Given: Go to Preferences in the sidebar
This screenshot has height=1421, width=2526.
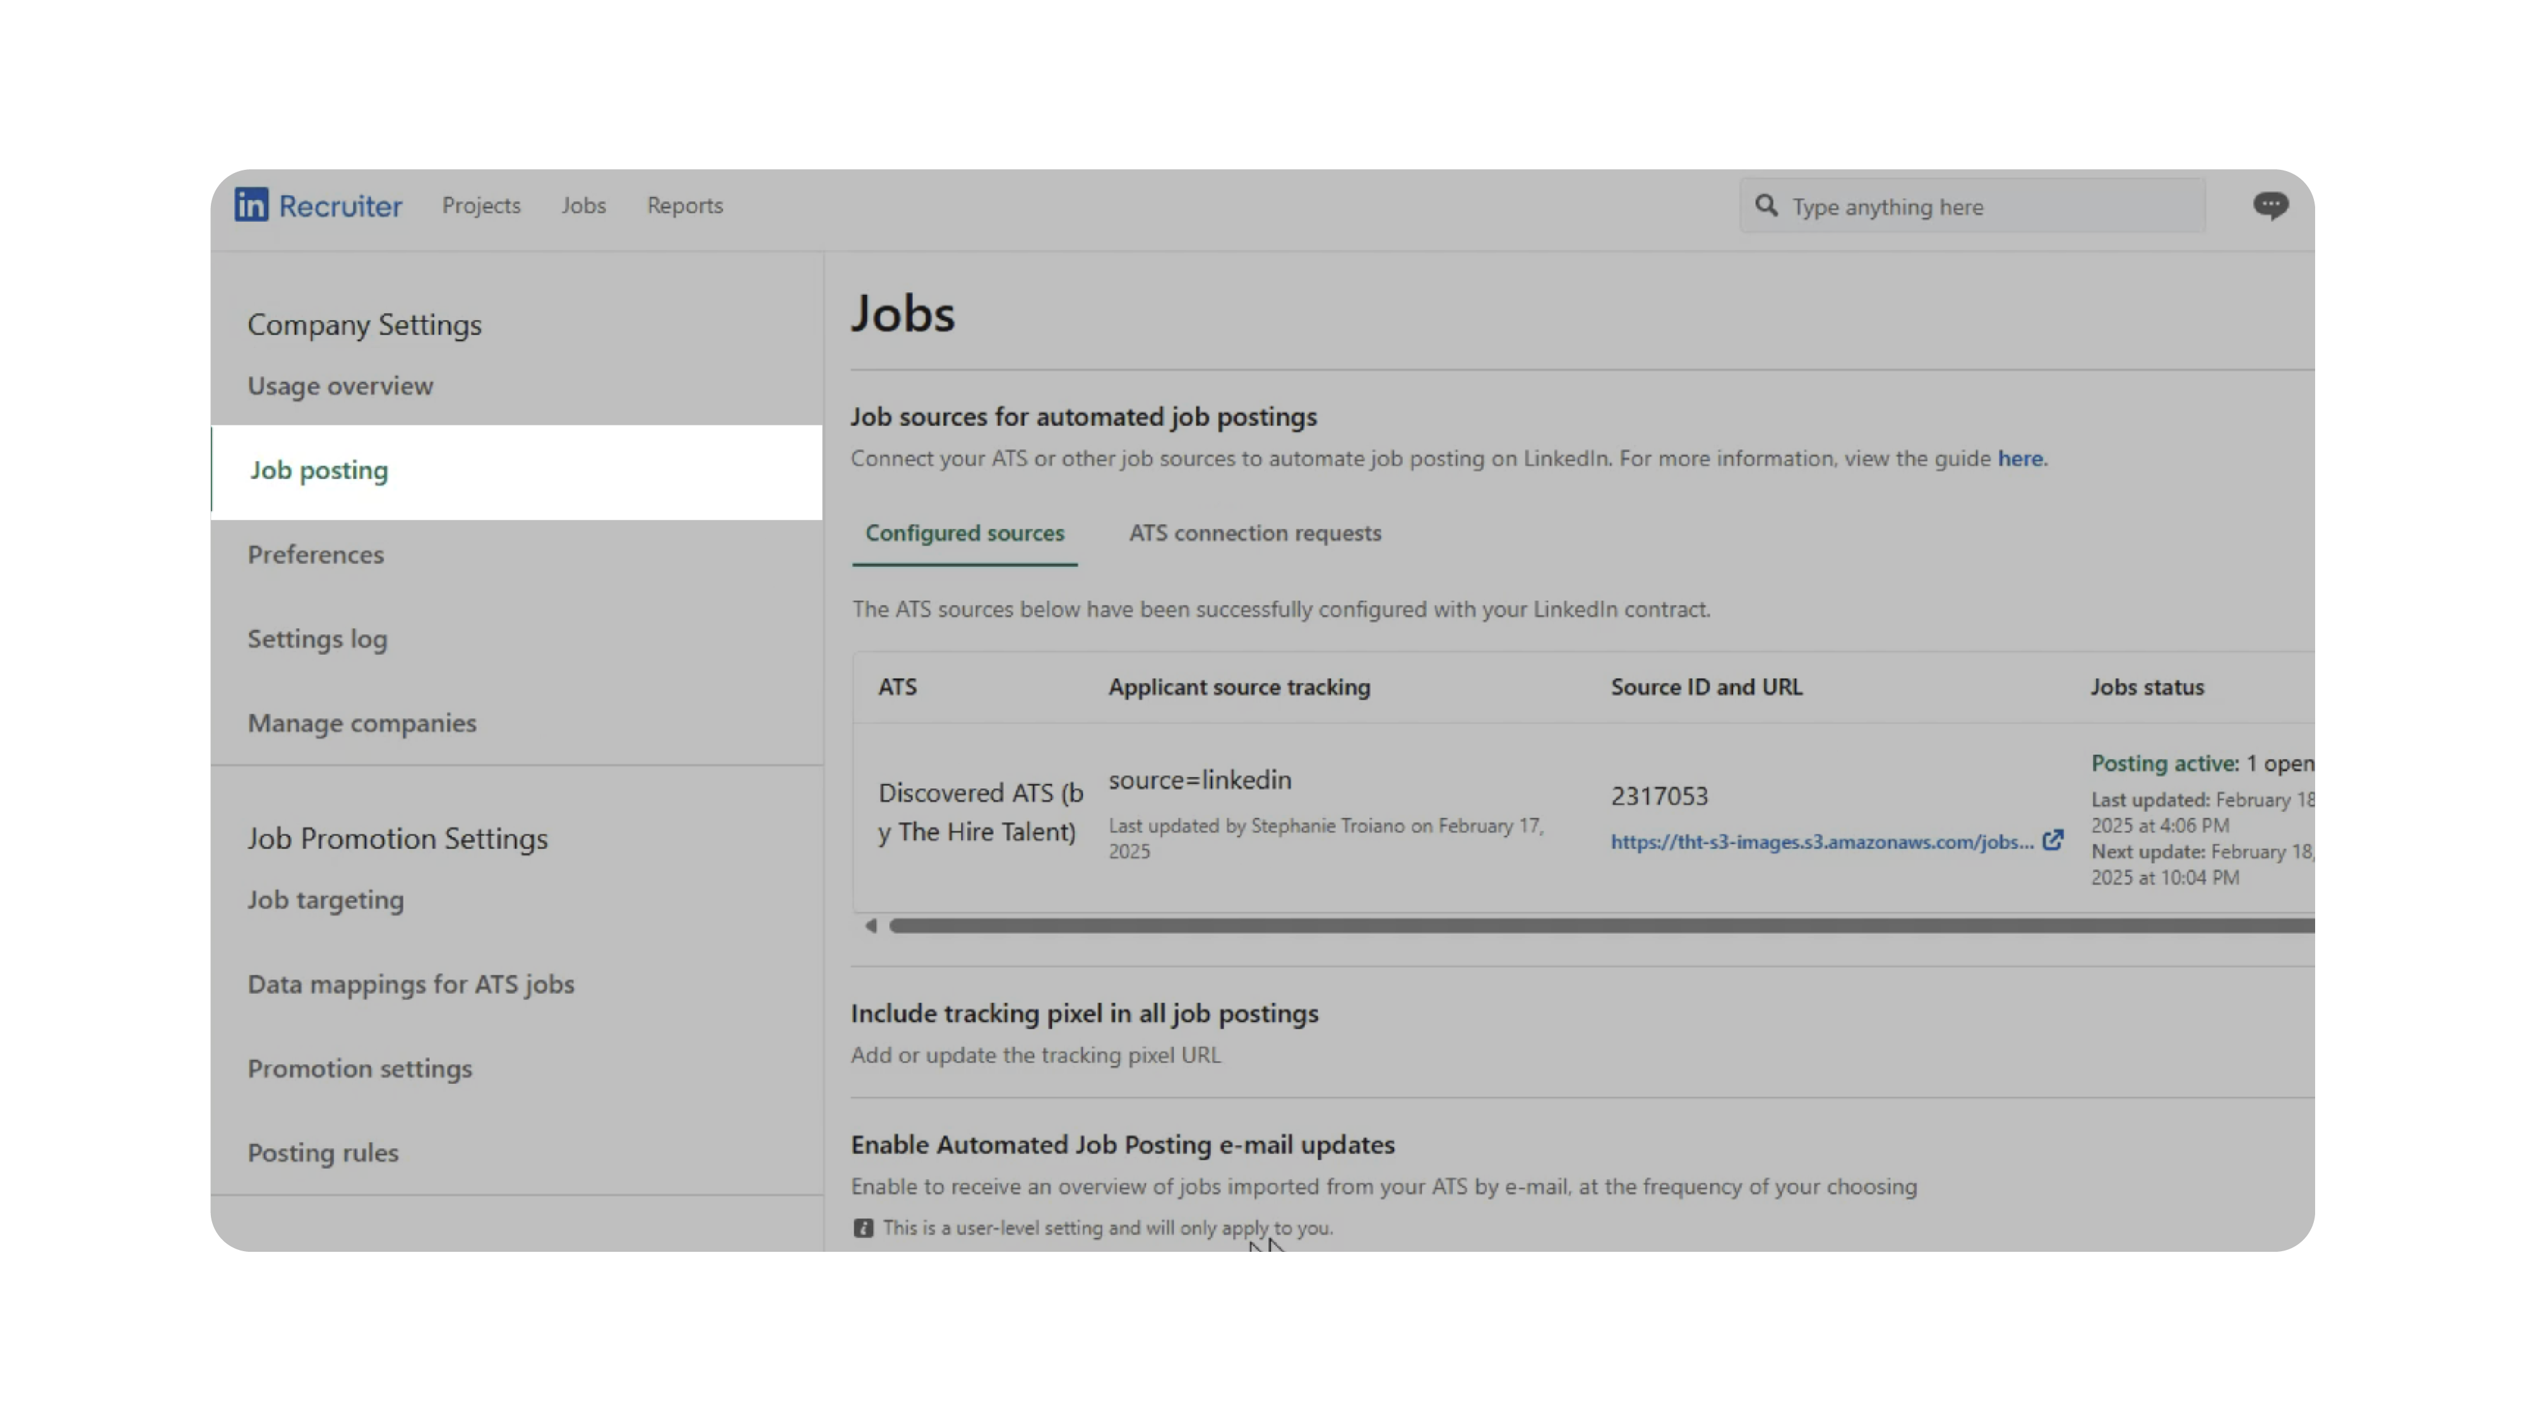Looking at the screenshot, I should click(x=315, y=554).
